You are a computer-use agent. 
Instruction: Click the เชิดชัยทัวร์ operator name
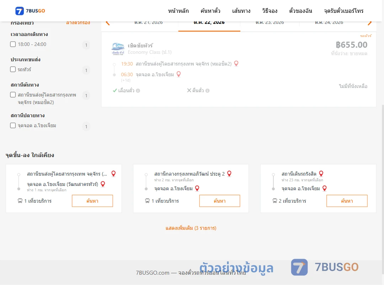(x=140, y=45)
